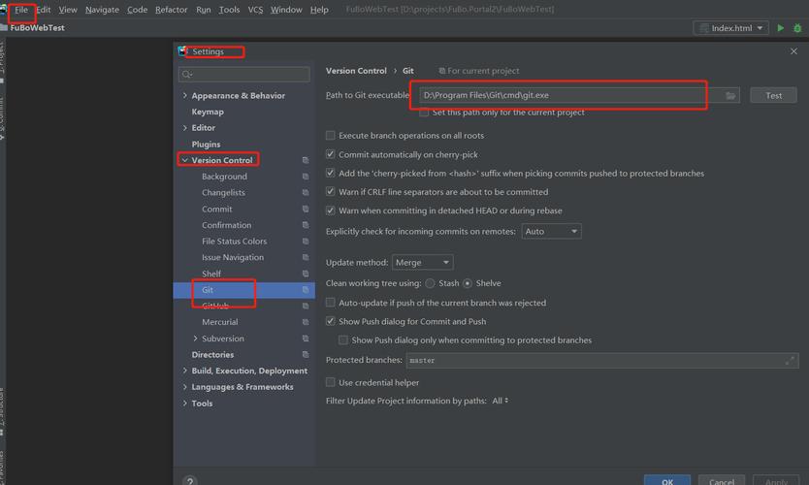Image resolution: width=809 pixels, height=485 pixels.
Task: Select the Stash radio button
Action: click(x=430, y=283)
